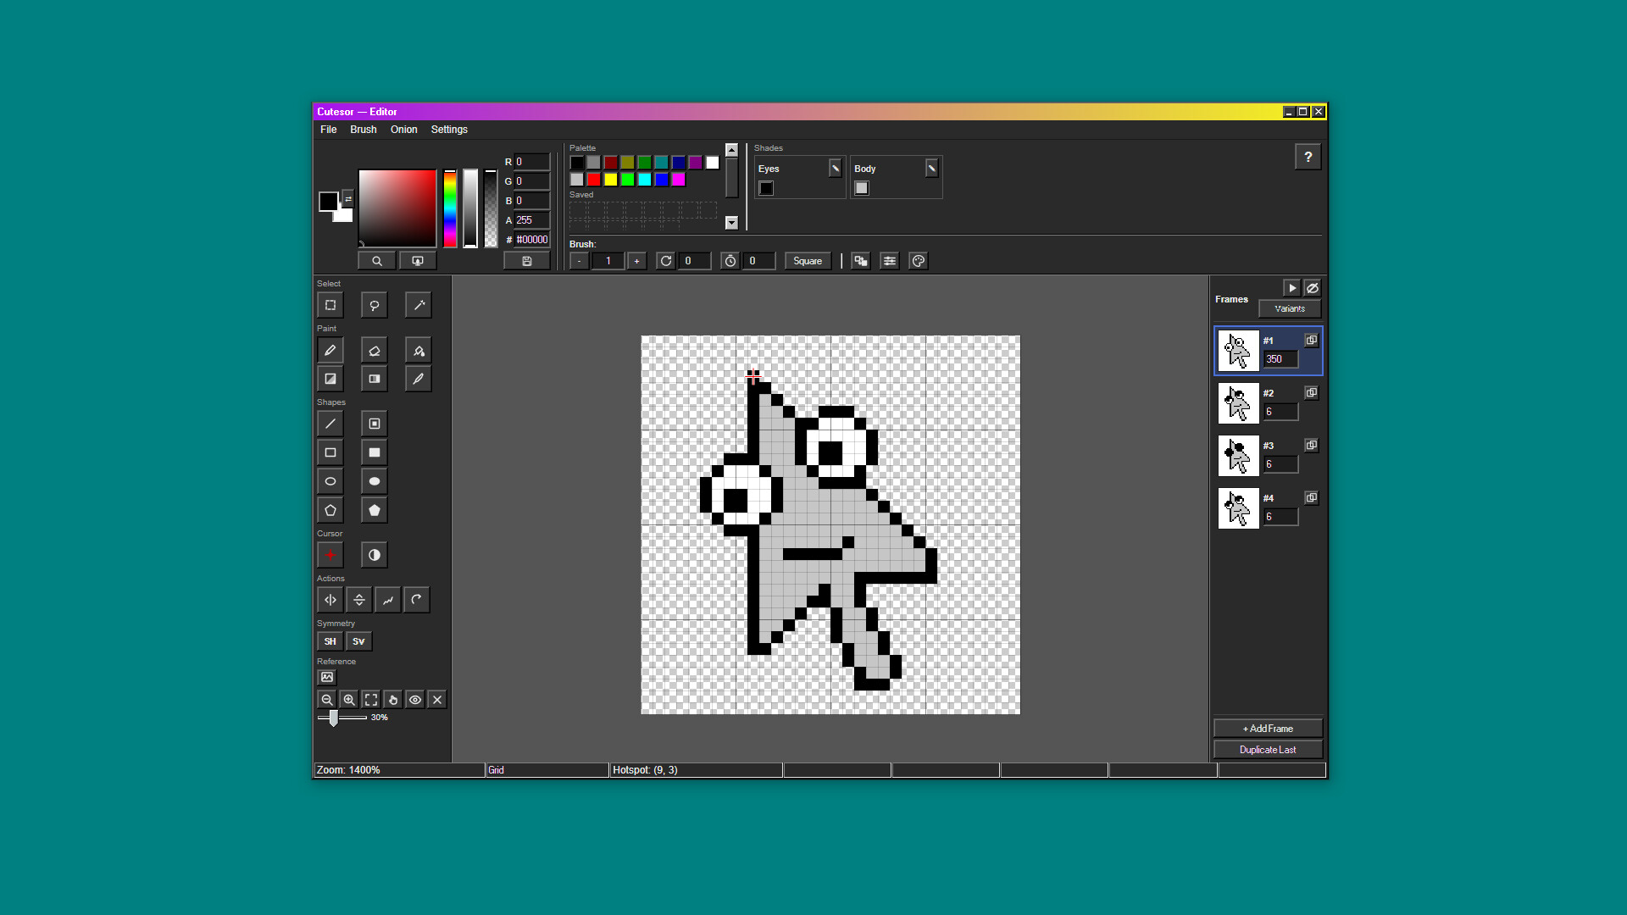The image size is (1627, 915).
Task: Flip the image horizontally
Action: (330, 600)
